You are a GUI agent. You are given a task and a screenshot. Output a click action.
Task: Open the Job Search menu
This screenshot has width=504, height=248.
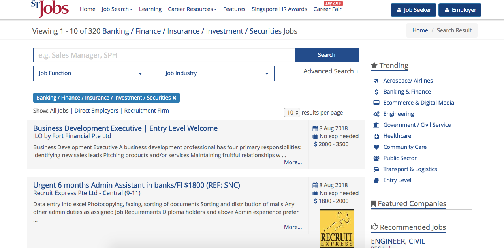(x=117, y=9)
